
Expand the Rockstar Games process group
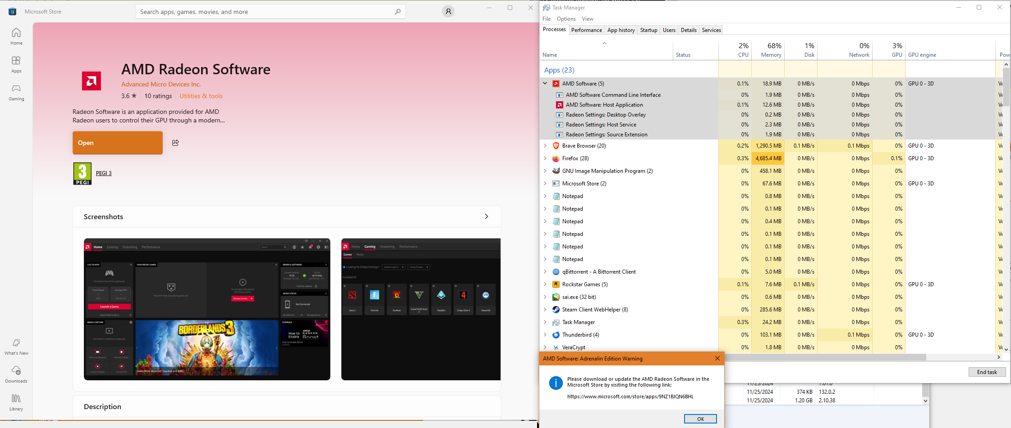coord(545,284)
